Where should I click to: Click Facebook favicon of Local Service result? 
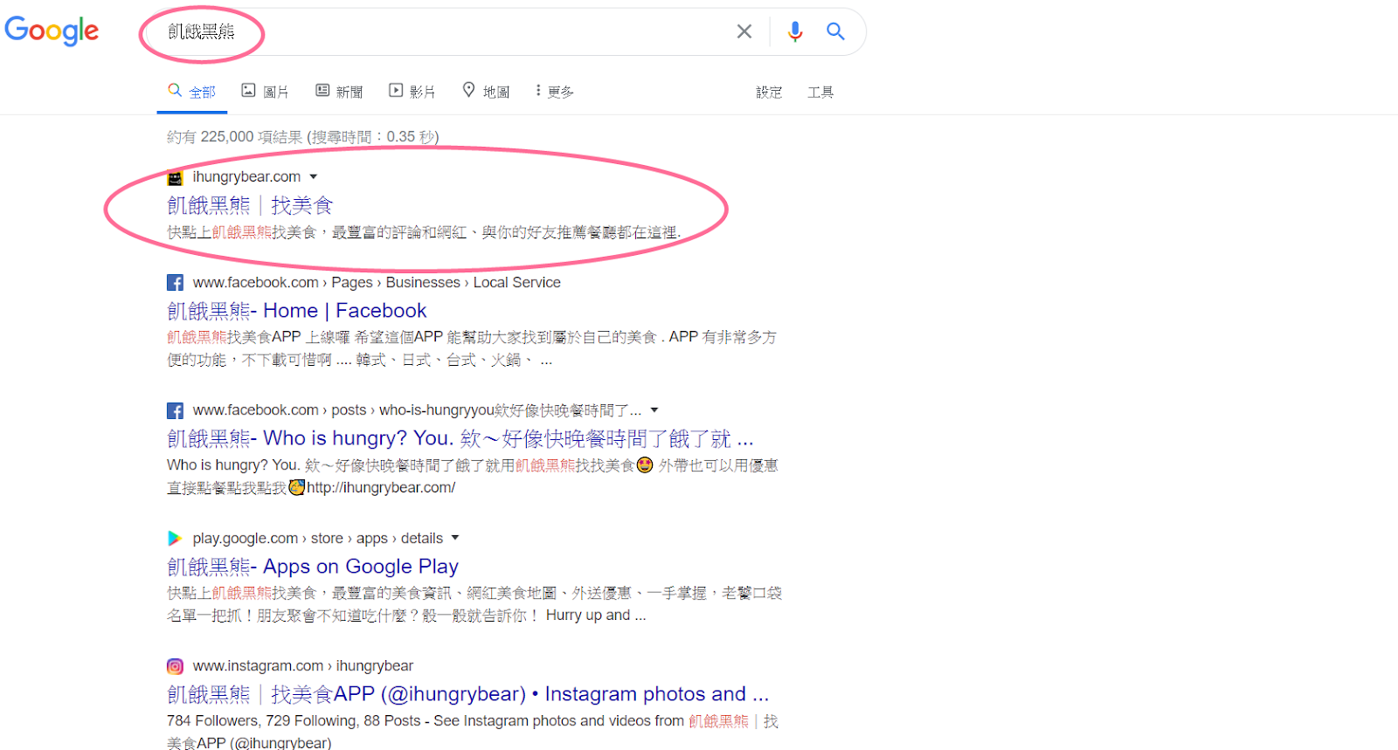click(175, 283)
